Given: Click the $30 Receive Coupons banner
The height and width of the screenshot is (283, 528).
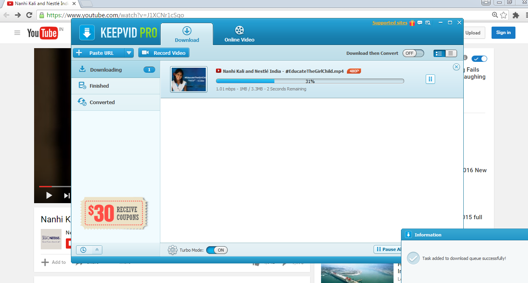Looking at the screenshot, I should pyautogui.click(x=115, y=213).
